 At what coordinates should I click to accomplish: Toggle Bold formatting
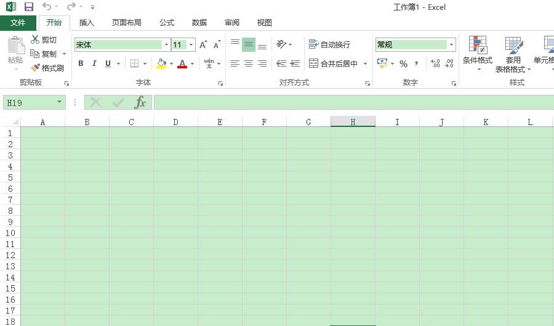tap(81, 63)
